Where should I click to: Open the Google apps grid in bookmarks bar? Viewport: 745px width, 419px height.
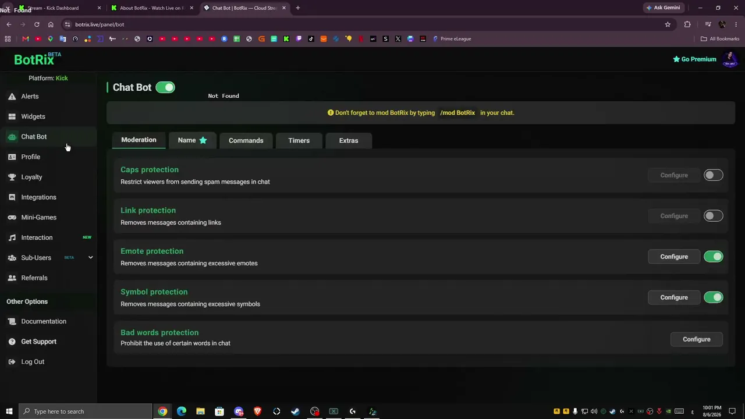point(8,39)
